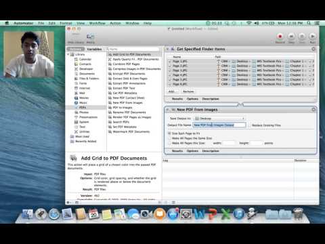Click the Record button in Automator toolbar
Viewport: 325px width, 244px height.
point(280,37)
